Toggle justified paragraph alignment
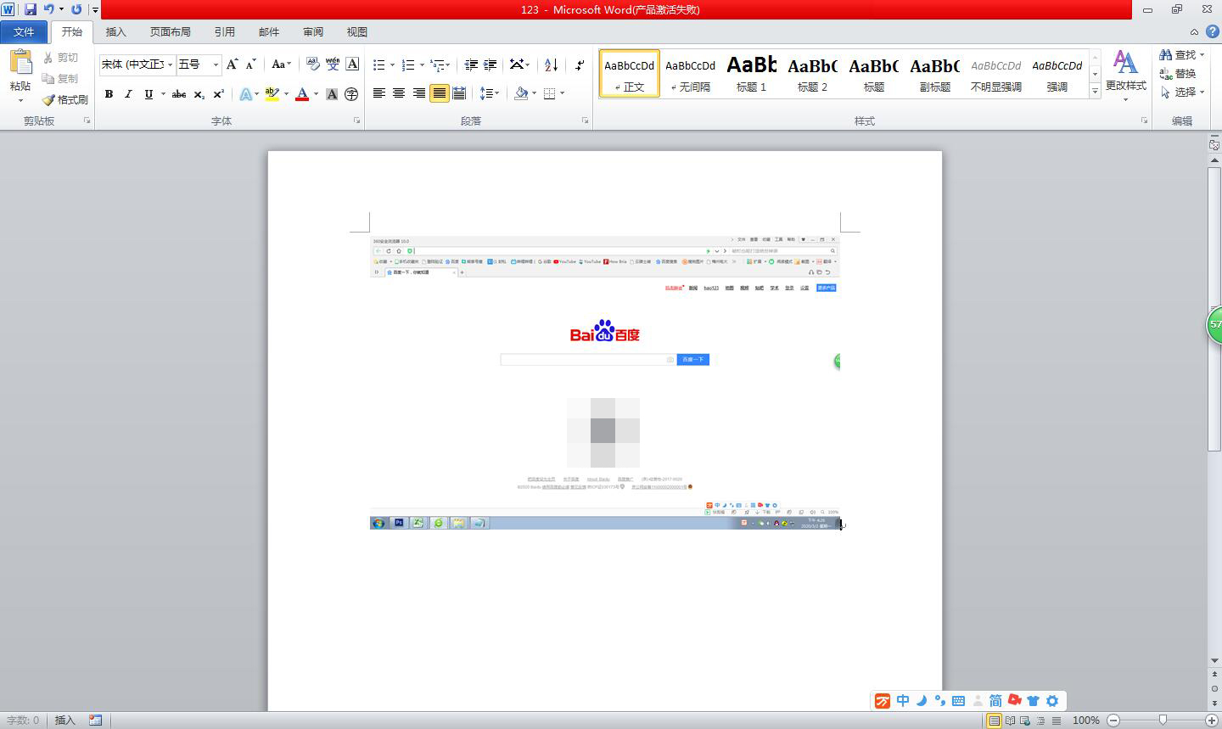Screen dimensions: 1222x729 [x=439, y=93]
